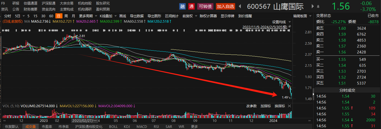Screen dimensions: 381x129
Task: Open the F9 menu item
Action: [3, 3]
